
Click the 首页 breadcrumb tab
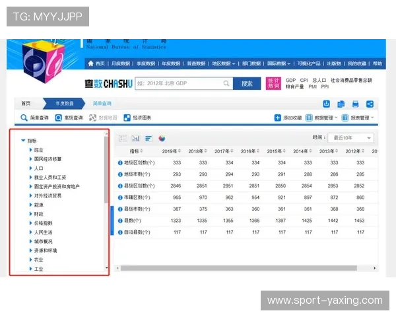pos(26,104)
